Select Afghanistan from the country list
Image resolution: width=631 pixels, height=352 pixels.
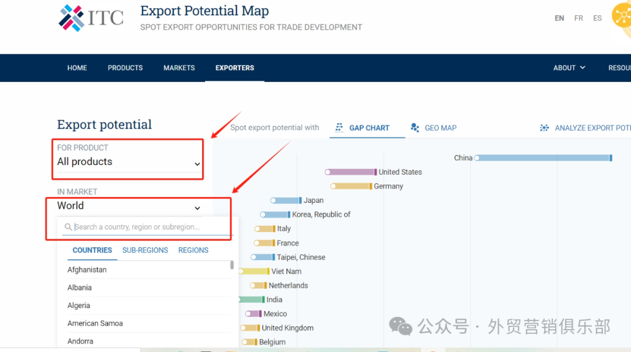pos(87,270)
